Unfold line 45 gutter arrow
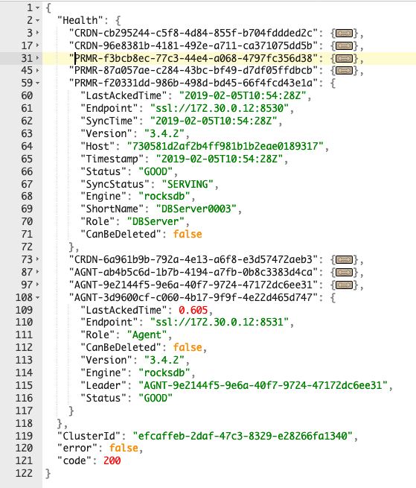 pos(38,70)
